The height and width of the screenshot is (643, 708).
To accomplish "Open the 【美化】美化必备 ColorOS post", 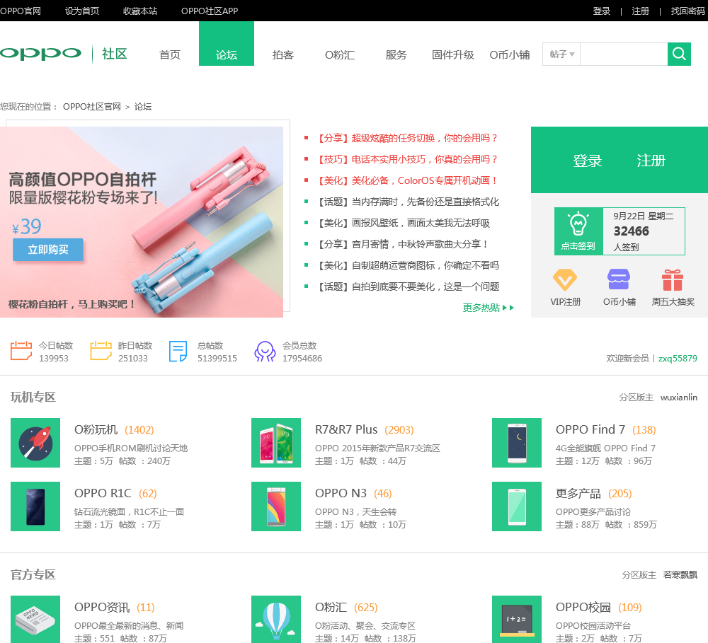I will 407,180.
